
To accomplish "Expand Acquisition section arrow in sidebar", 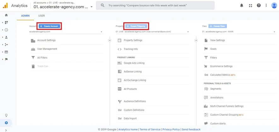I will point(3,45).
